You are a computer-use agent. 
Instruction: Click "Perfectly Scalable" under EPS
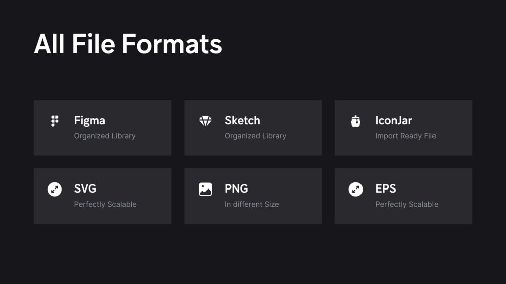point(407,205)
